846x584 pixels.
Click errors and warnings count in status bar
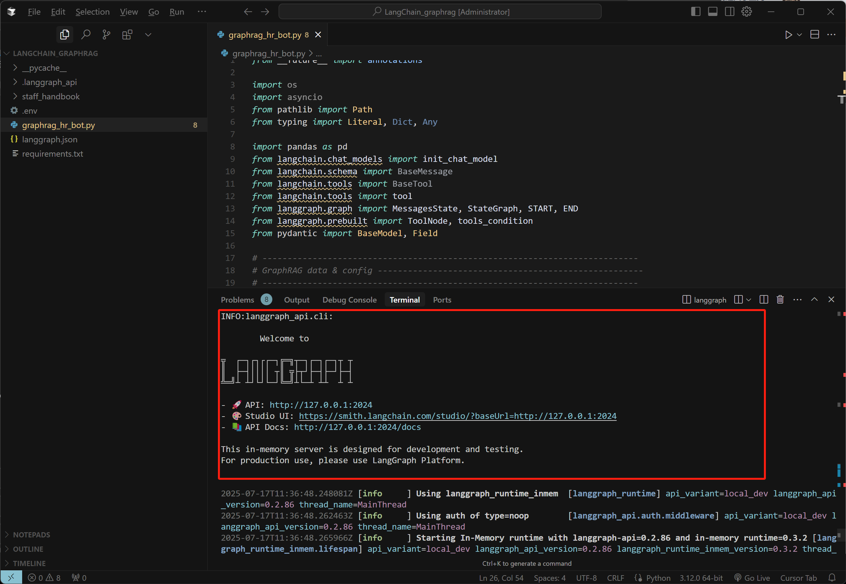coord(44,577)
